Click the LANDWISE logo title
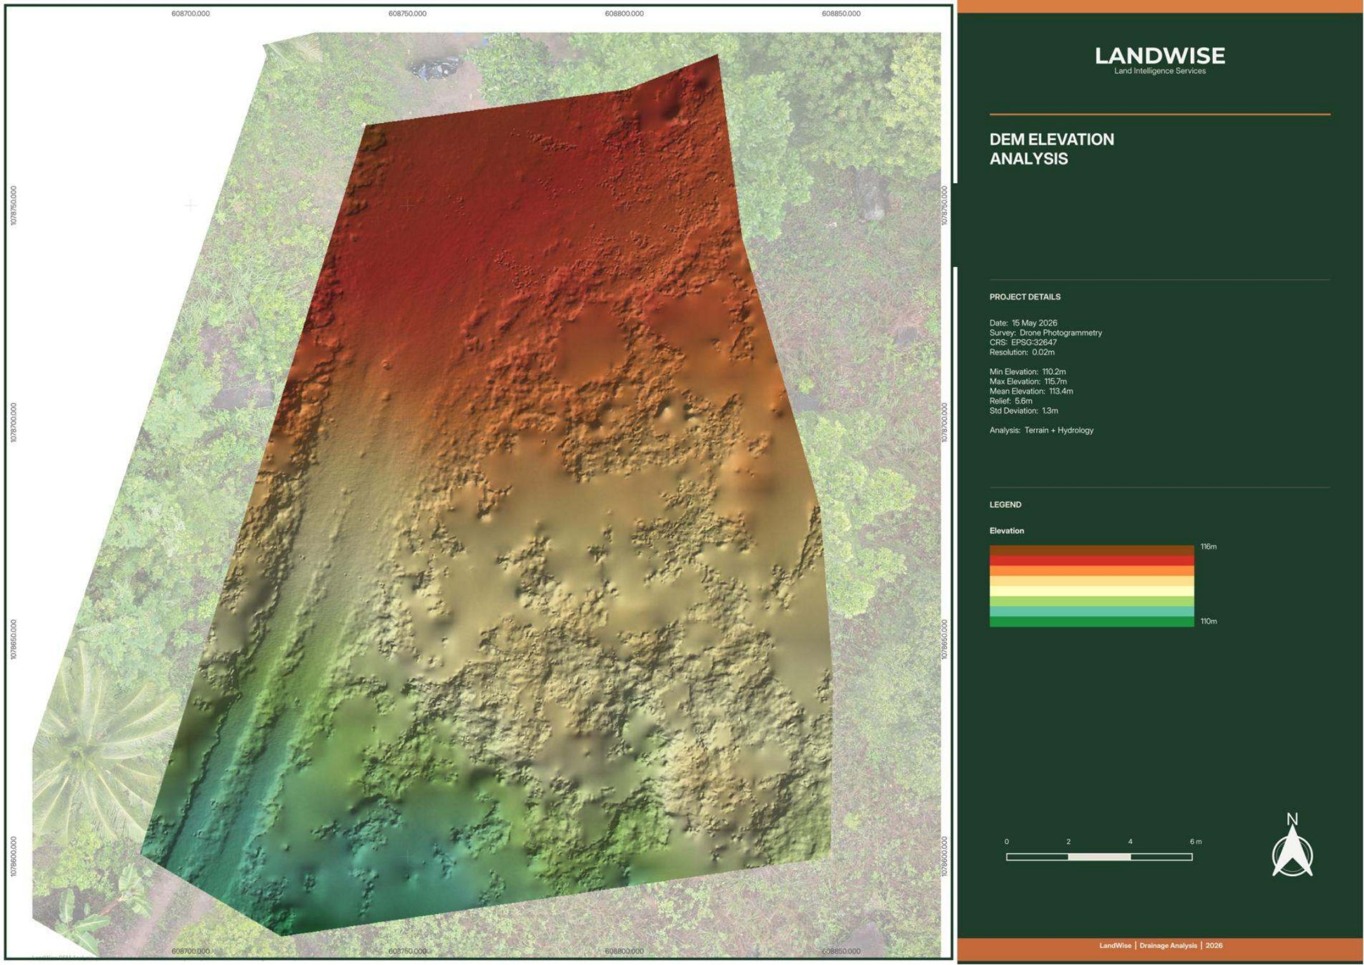1364x965 pixels. click(x=1160, y=56)
